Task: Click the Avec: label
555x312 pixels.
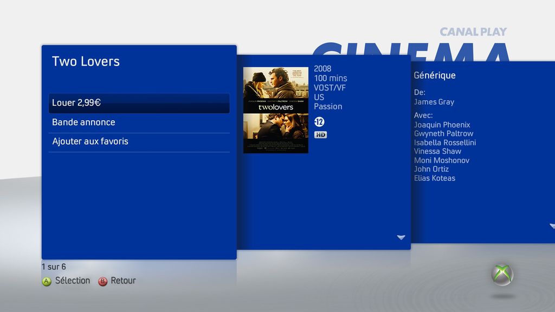Action: click(423, 115)
